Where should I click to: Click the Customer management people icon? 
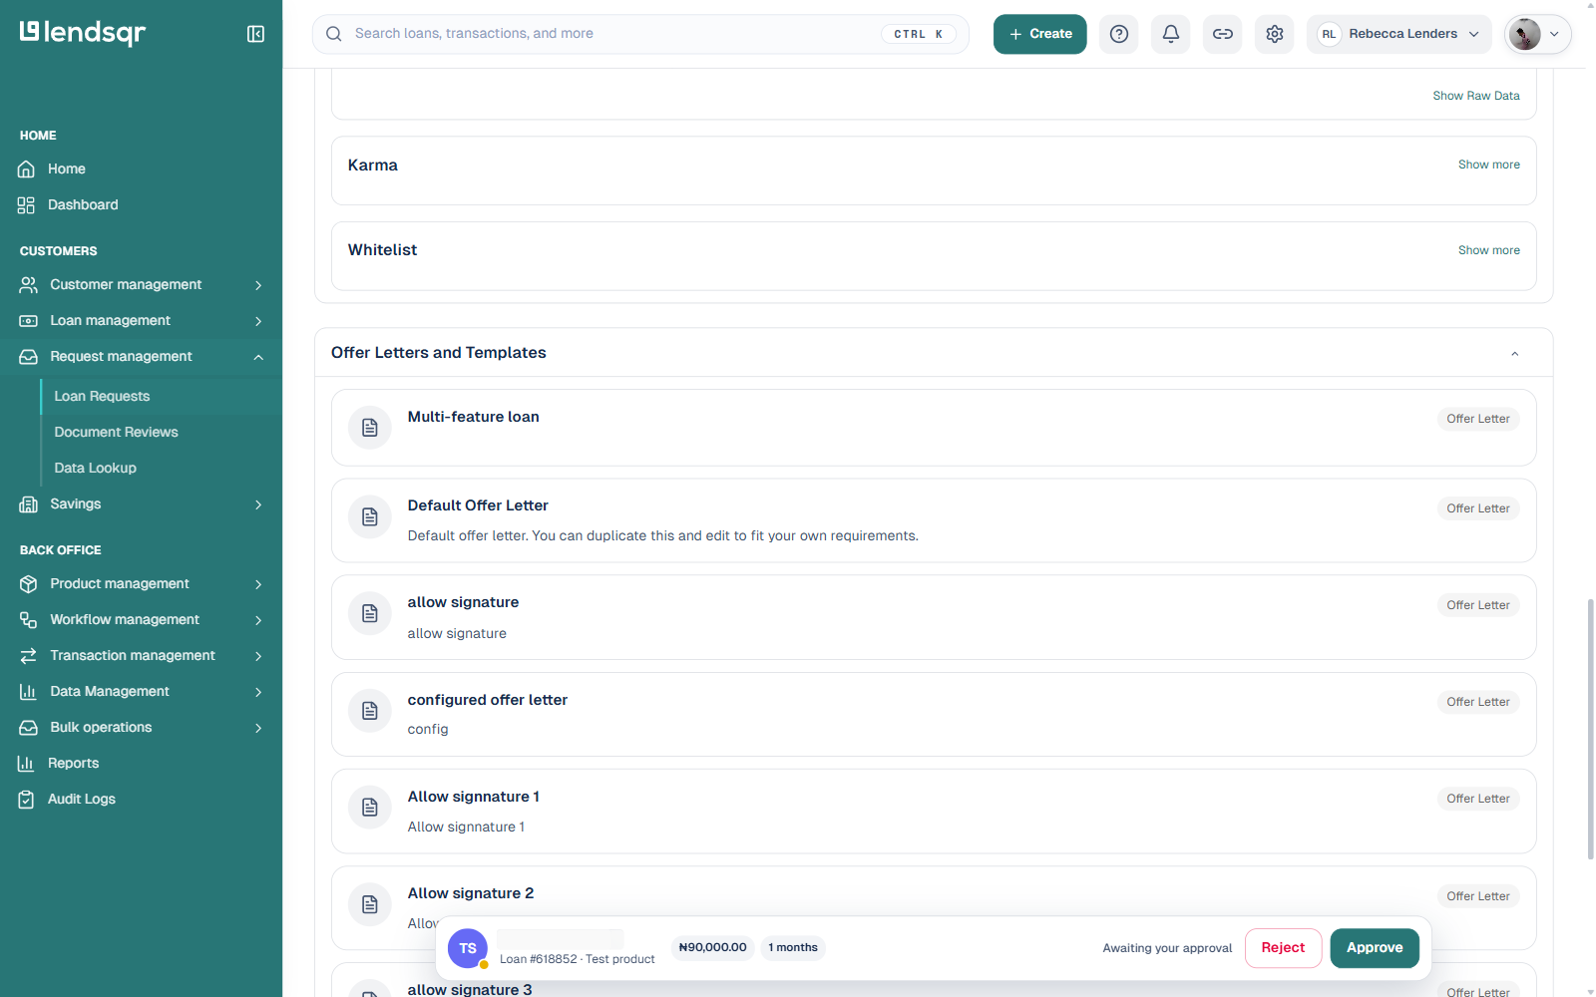click(29, 285)
